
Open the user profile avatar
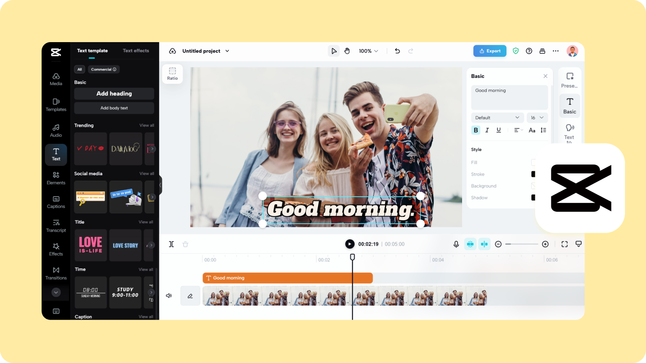[572, 51]
